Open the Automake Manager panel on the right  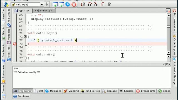(174, 72)
